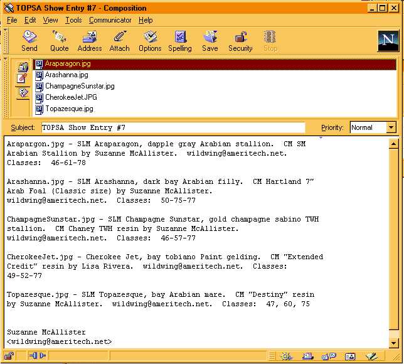Click the Attach paperclip icon
The height and width of the screenshot is (364, 404).
tap(119, 41)
